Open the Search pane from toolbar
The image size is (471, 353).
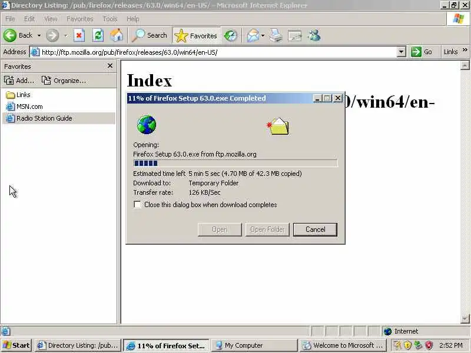coord(150,35)
